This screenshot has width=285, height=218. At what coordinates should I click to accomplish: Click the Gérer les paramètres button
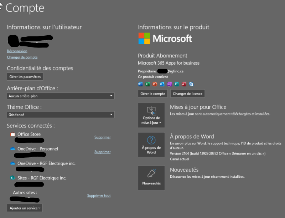[25, 77]
